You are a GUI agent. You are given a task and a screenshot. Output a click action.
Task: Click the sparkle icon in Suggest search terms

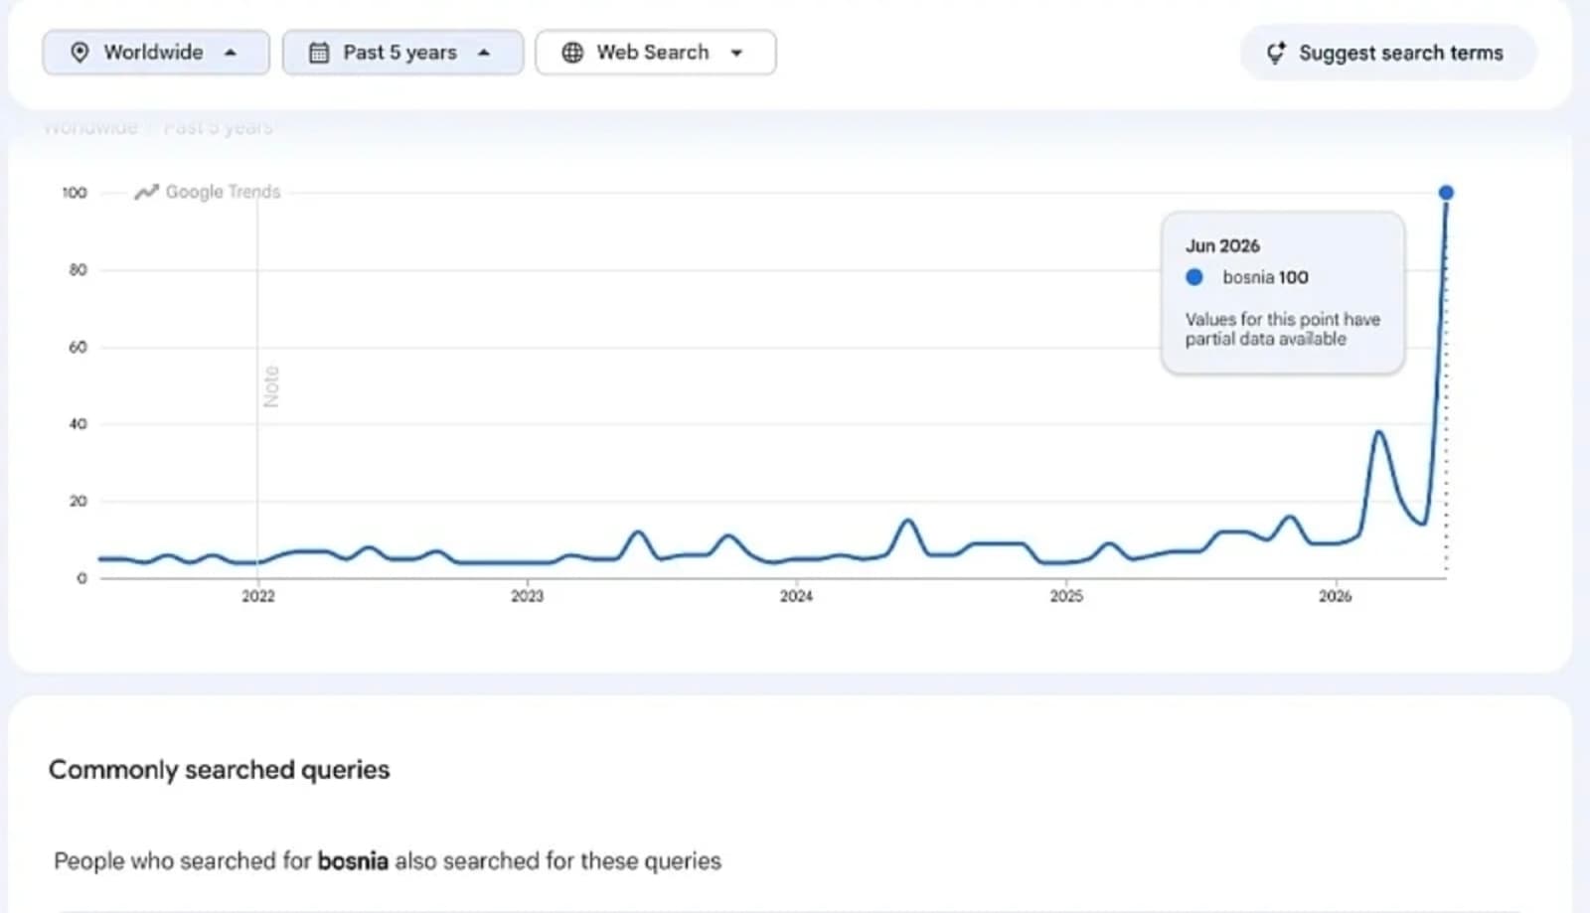click(1276, 53)
